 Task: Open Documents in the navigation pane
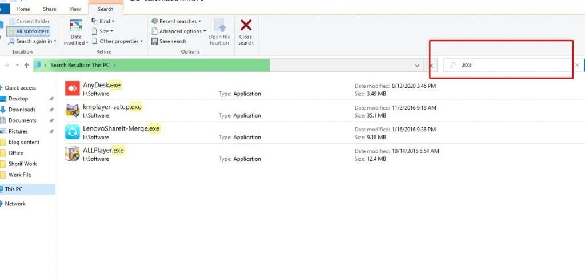point(22,120)
